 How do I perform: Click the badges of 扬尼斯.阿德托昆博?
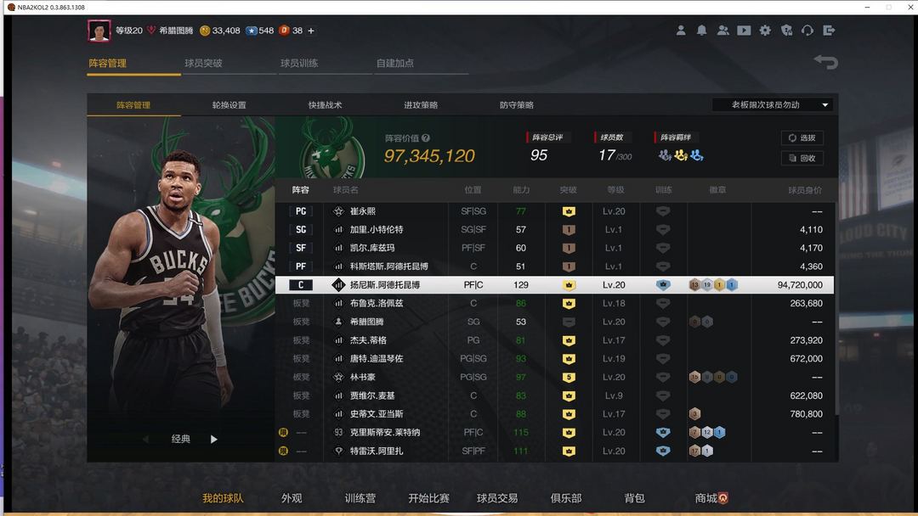click(713, 284)
